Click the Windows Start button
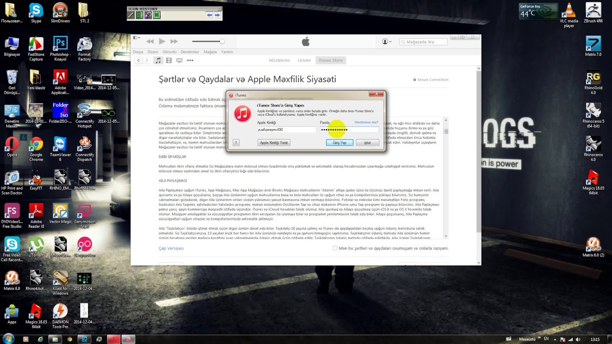The width and height of the screenshot is (612, 344). click(8, 339)
